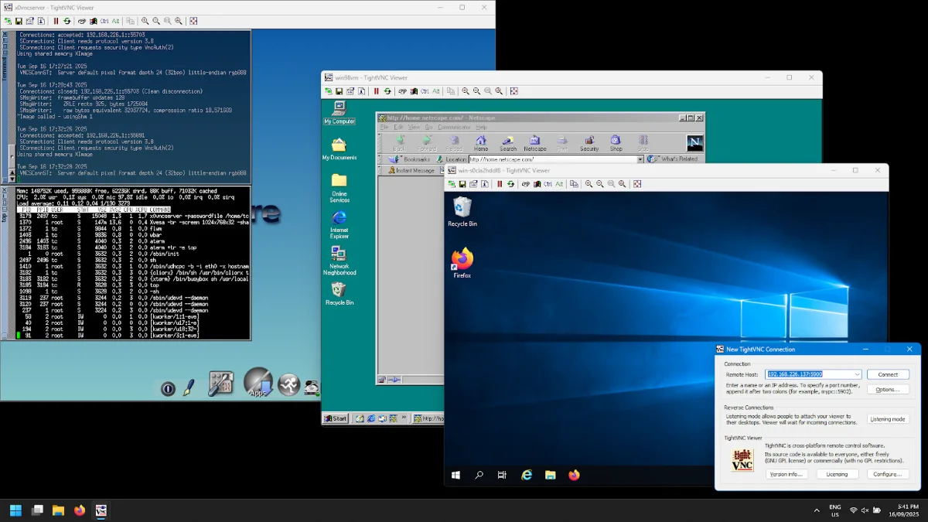This screenshot has height=522, width=928.
Task: Zoom in using x0vncserver viewer toolbar
Action: pyautogui.click(x=145, y=22)
